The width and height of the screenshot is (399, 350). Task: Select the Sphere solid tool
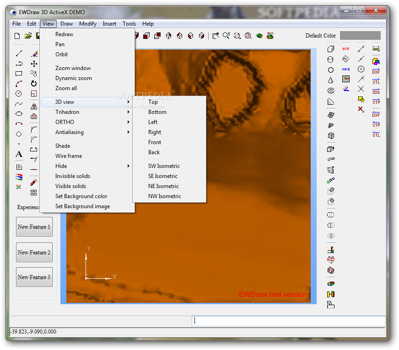(330, 70)
